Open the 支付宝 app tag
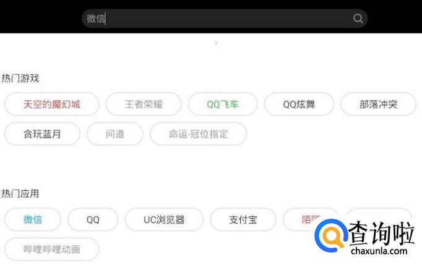This screenshot has height=270, width=422. [x=243, y=220]
